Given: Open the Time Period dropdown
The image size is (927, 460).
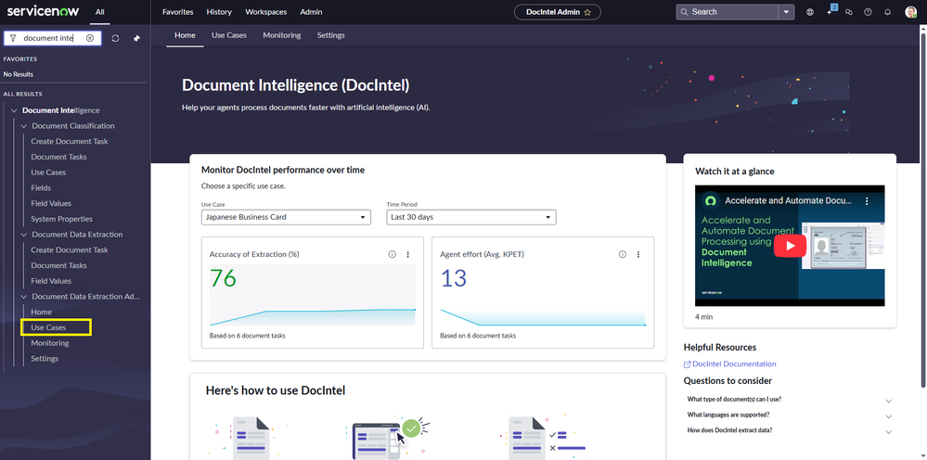Looking at the screenshot, I should click(471, 217).
